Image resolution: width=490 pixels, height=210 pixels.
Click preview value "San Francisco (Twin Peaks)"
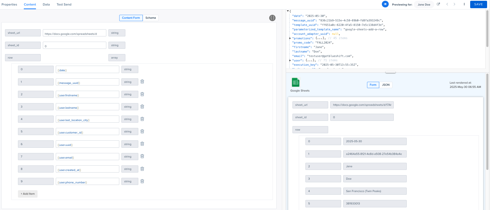pyautogui.click(x=375, y=191)
